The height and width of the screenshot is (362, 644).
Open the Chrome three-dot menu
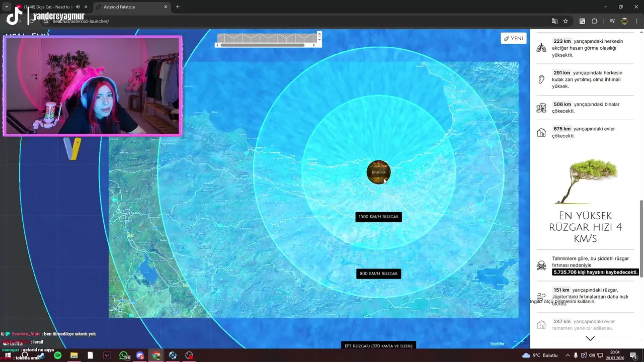(x=636, y=21)
